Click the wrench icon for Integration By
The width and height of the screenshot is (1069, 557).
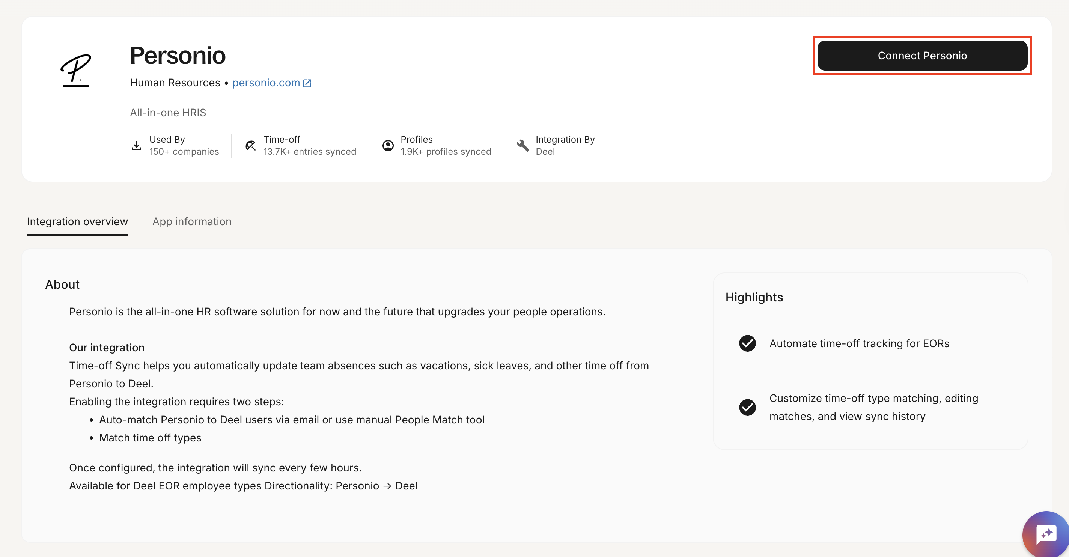523,146
